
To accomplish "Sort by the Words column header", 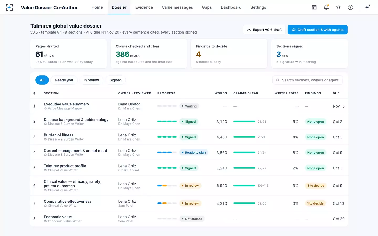I will pos(221,93).
